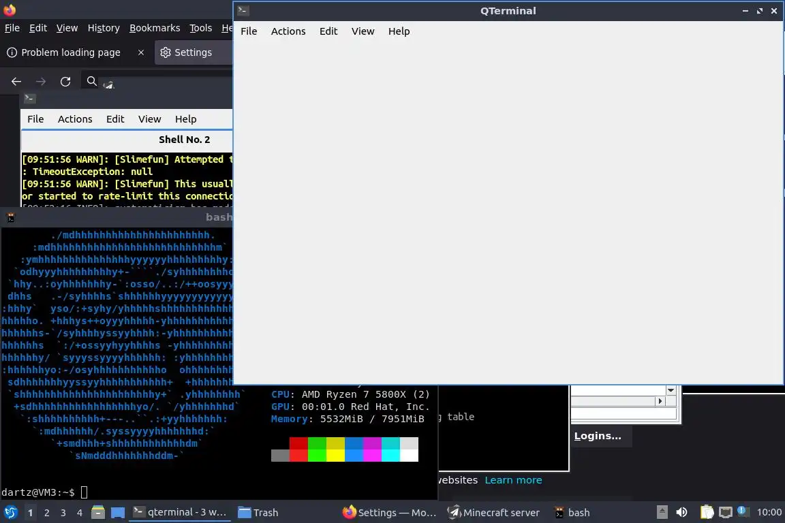
Task: Open View menu in QTerminal front window
Action: point(363,31)
